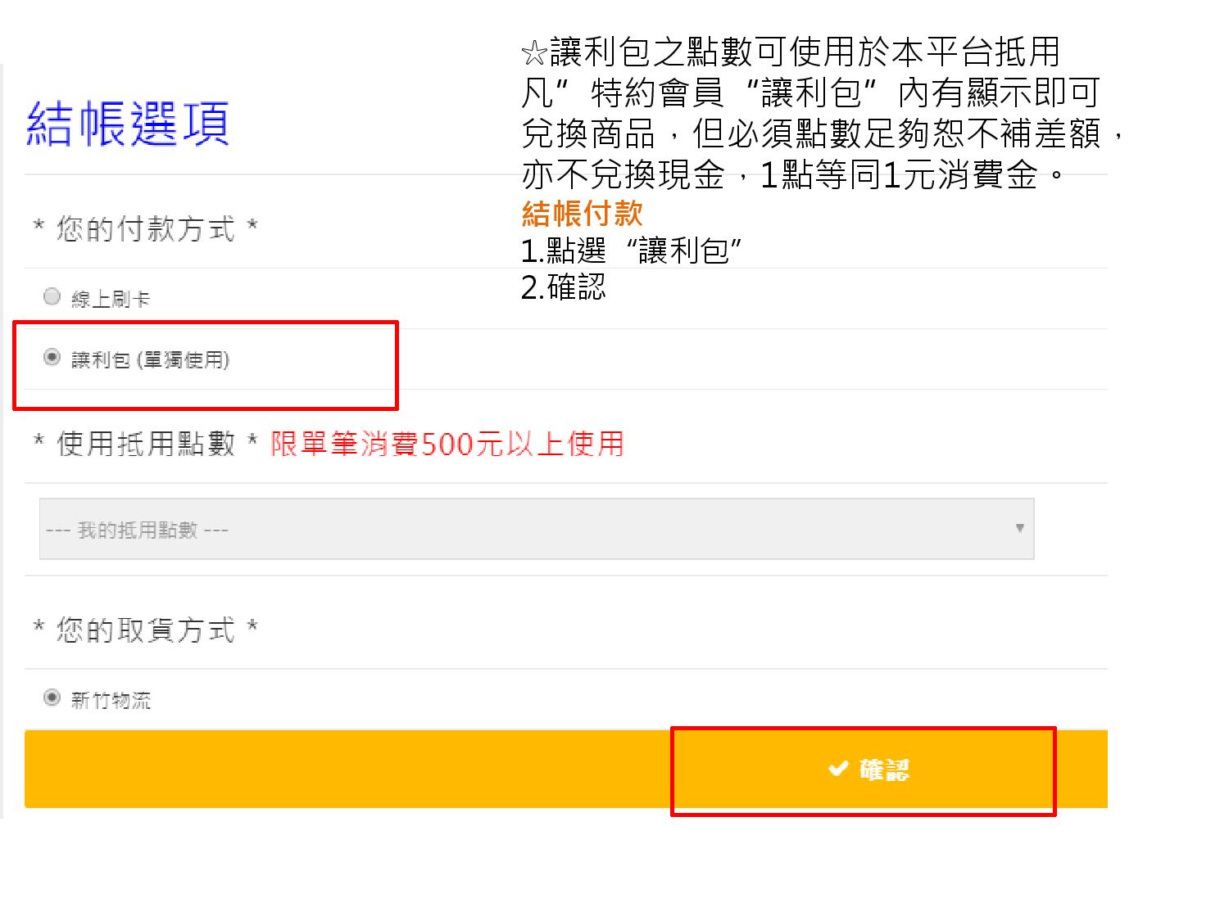Click the checkmark icon beside 確認
This screenshot has height=921, width=1229.
[837, 769]
